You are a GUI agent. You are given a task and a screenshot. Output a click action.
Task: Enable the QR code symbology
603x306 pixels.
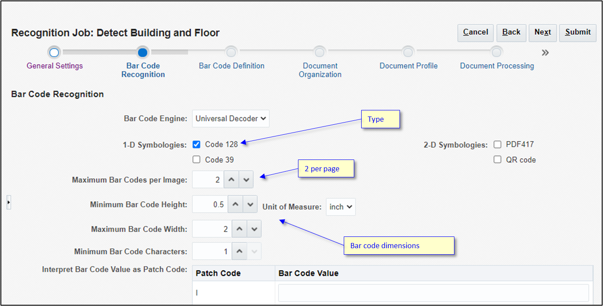pos(497,160)
